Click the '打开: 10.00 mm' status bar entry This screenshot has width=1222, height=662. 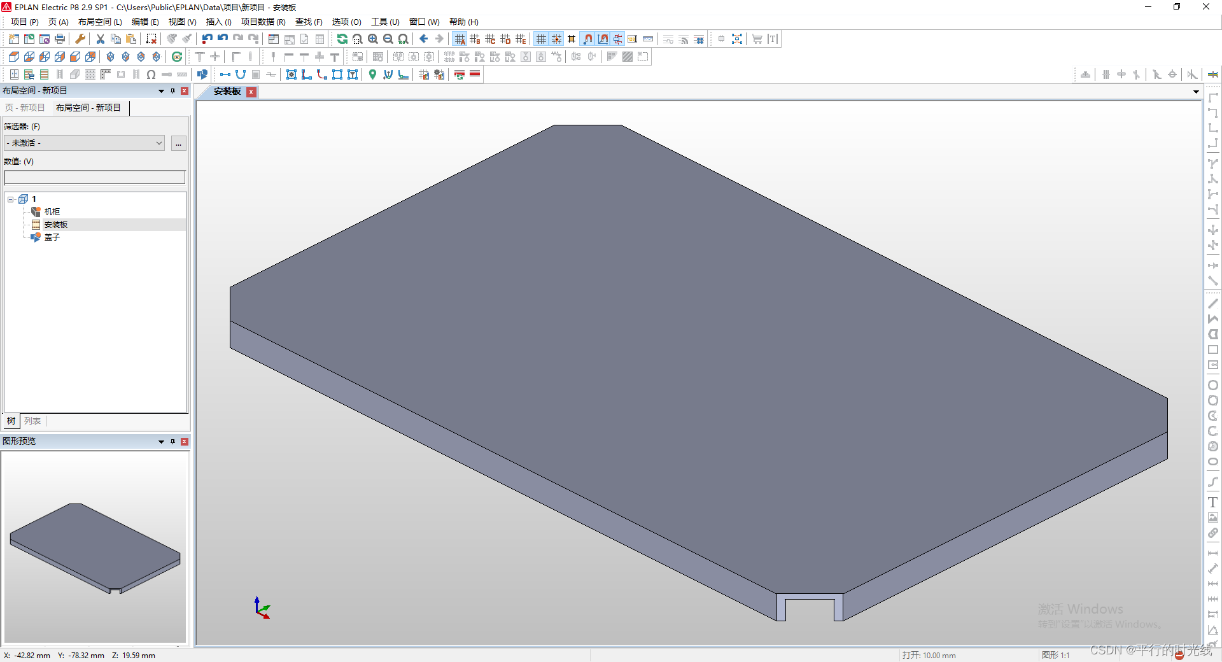pyautogui.click(x=929, y=655)
